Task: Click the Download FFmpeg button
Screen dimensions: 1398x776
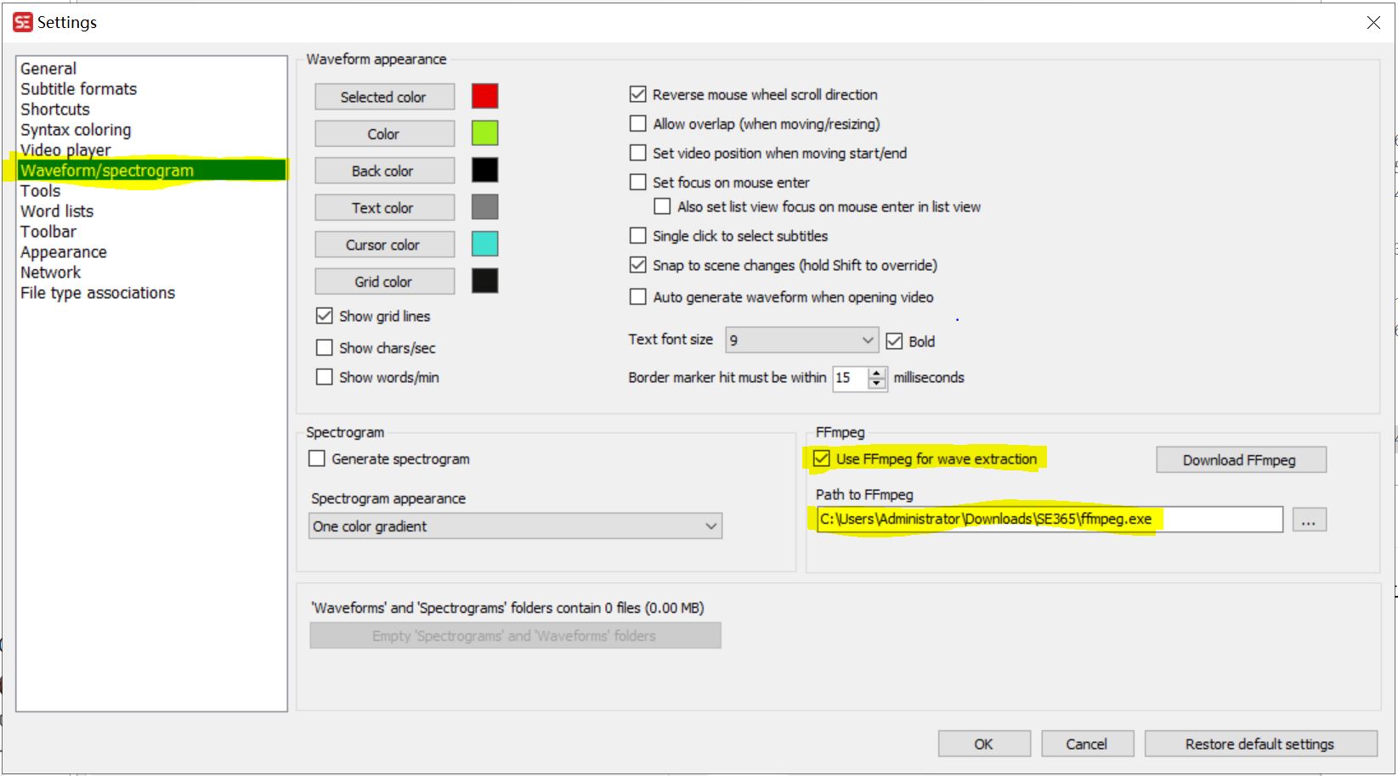Action: click(x=1240, y=459)
